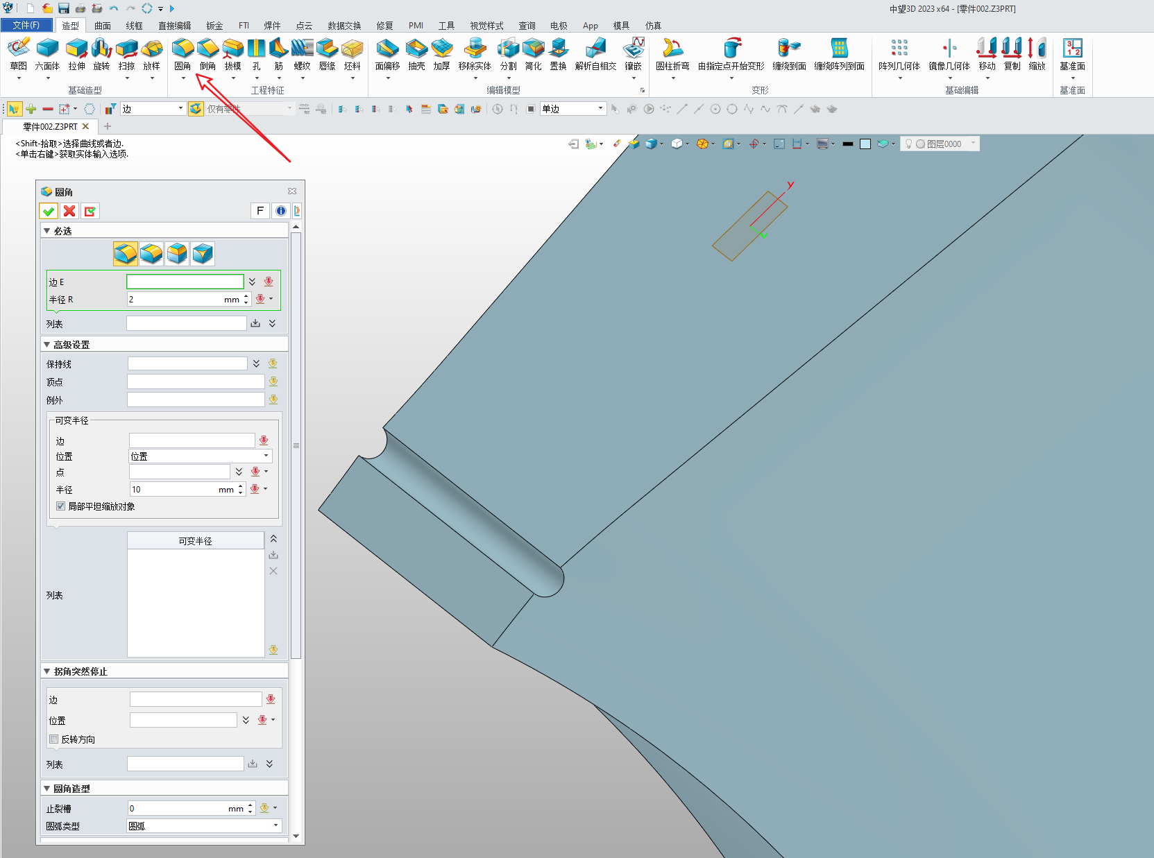1154x858 pixels.
Task: Select the 拉伸 (Extrude) tool
Action: pos(76,49)
